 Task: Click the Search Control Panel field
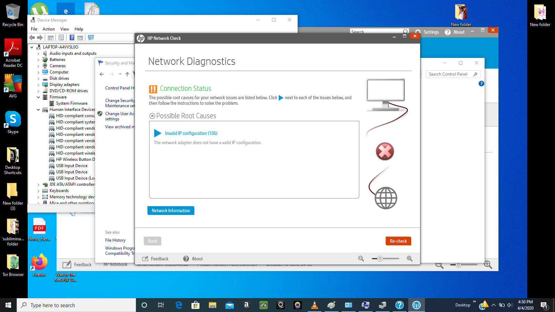click(453, 74)
